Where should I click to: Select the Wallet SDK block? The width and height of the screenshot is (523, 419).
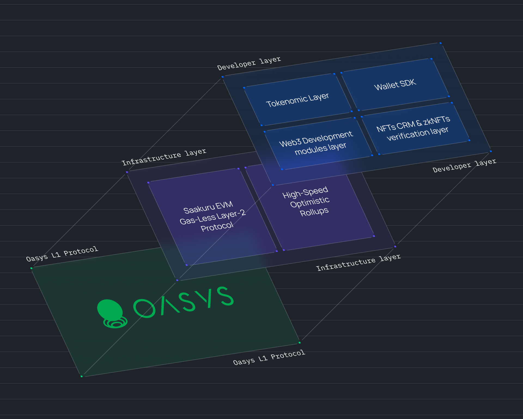(x=395, y=85)
